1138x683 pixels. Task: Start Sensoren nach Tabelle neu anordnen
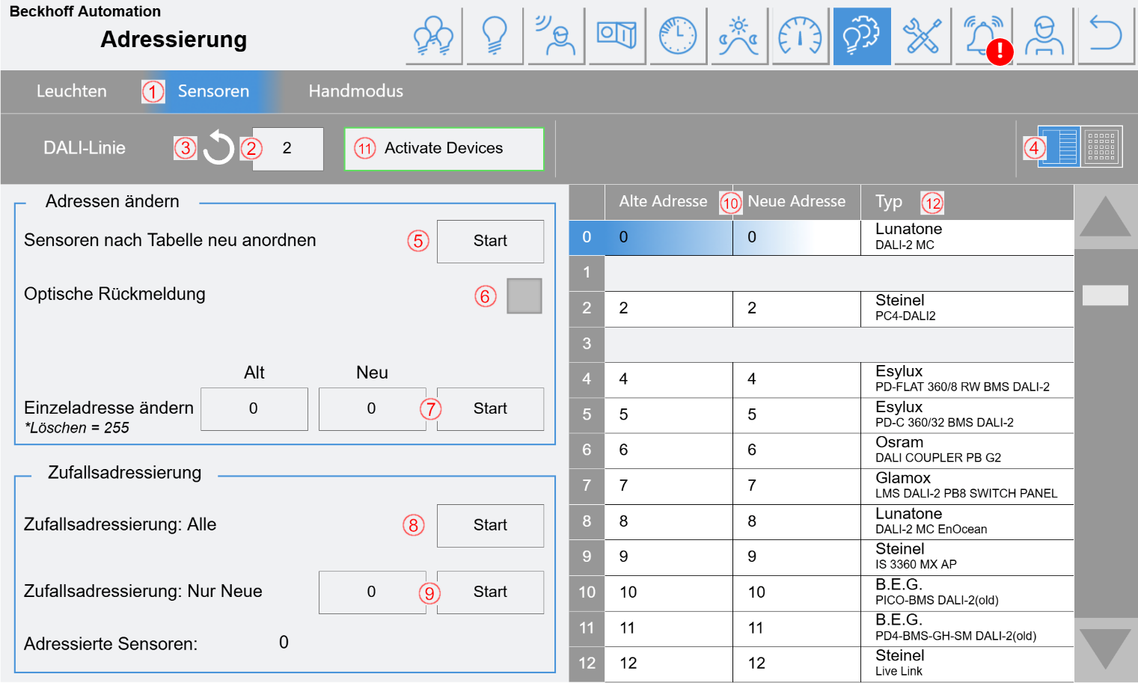[490, 241]
